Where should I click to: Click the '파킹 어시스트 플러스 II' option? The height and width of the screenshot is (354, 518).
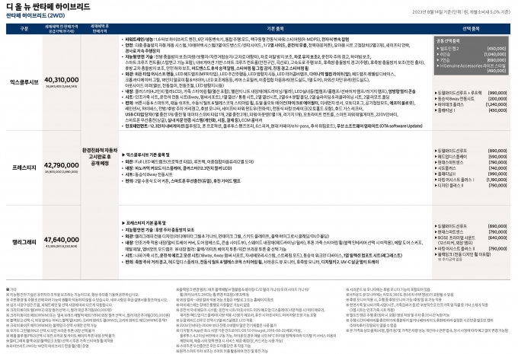455,248
